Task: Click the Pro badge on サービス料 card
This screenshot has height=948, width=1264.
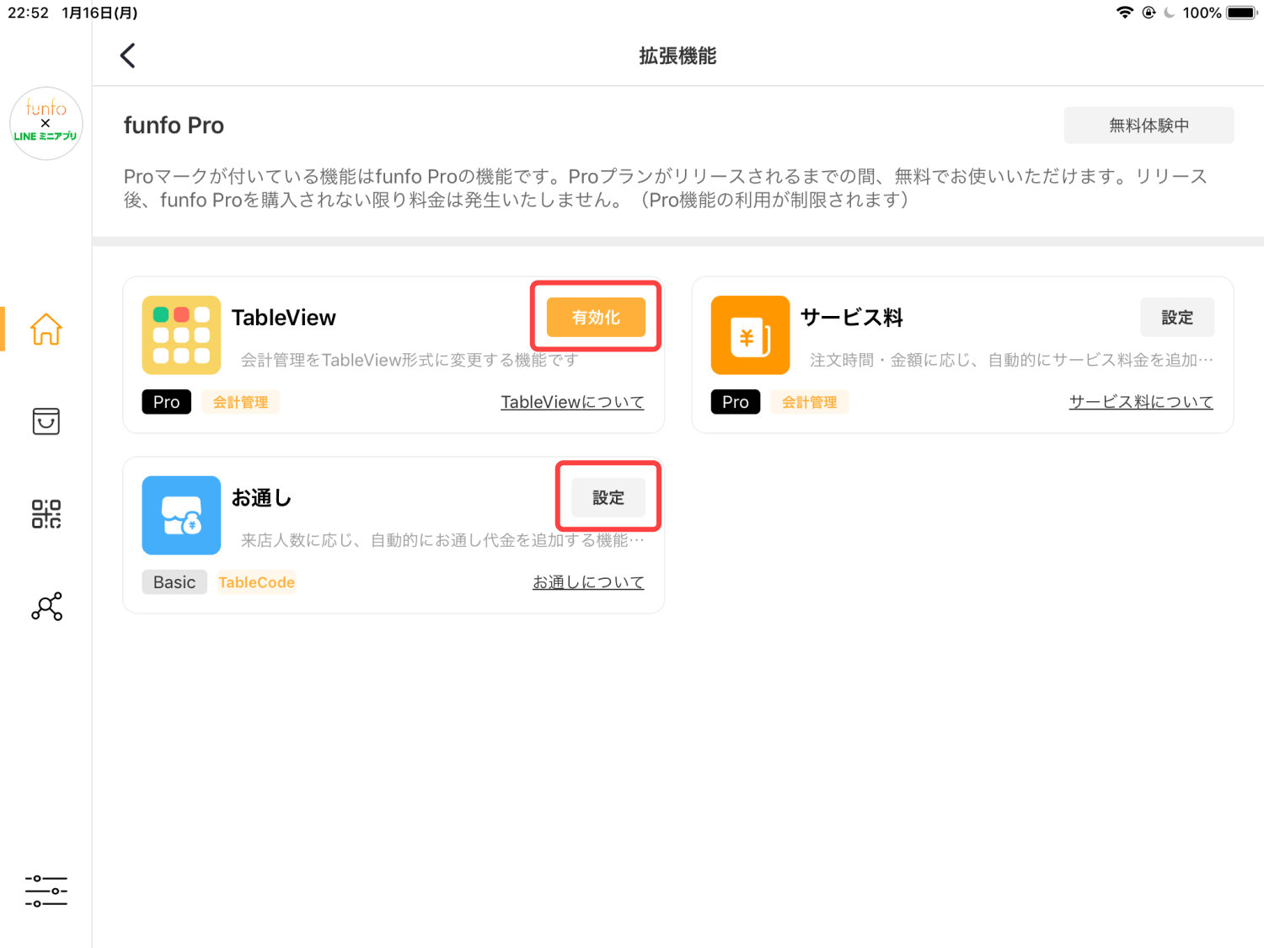Action: pyautogui.click(x=736, y=402)
